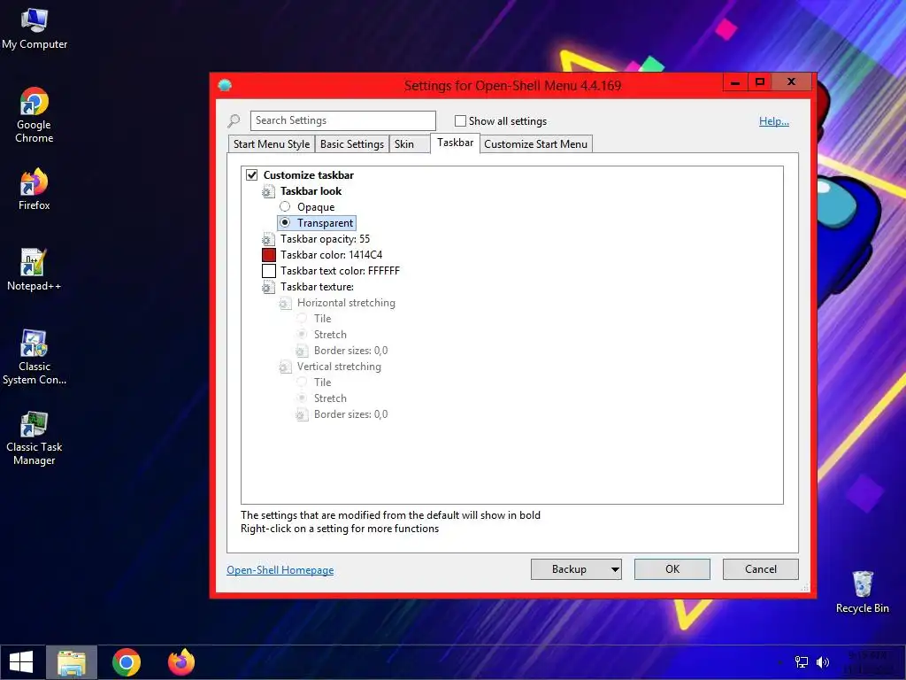Close the Open-Shell settings window
Image resolution: width=906 pixels, height=680 pixels.
coord(792,82)
